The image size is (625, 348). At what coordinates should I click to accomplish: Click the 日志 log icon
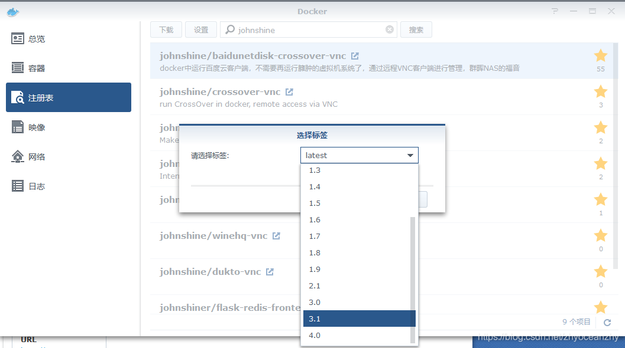(x=18, y=186)
